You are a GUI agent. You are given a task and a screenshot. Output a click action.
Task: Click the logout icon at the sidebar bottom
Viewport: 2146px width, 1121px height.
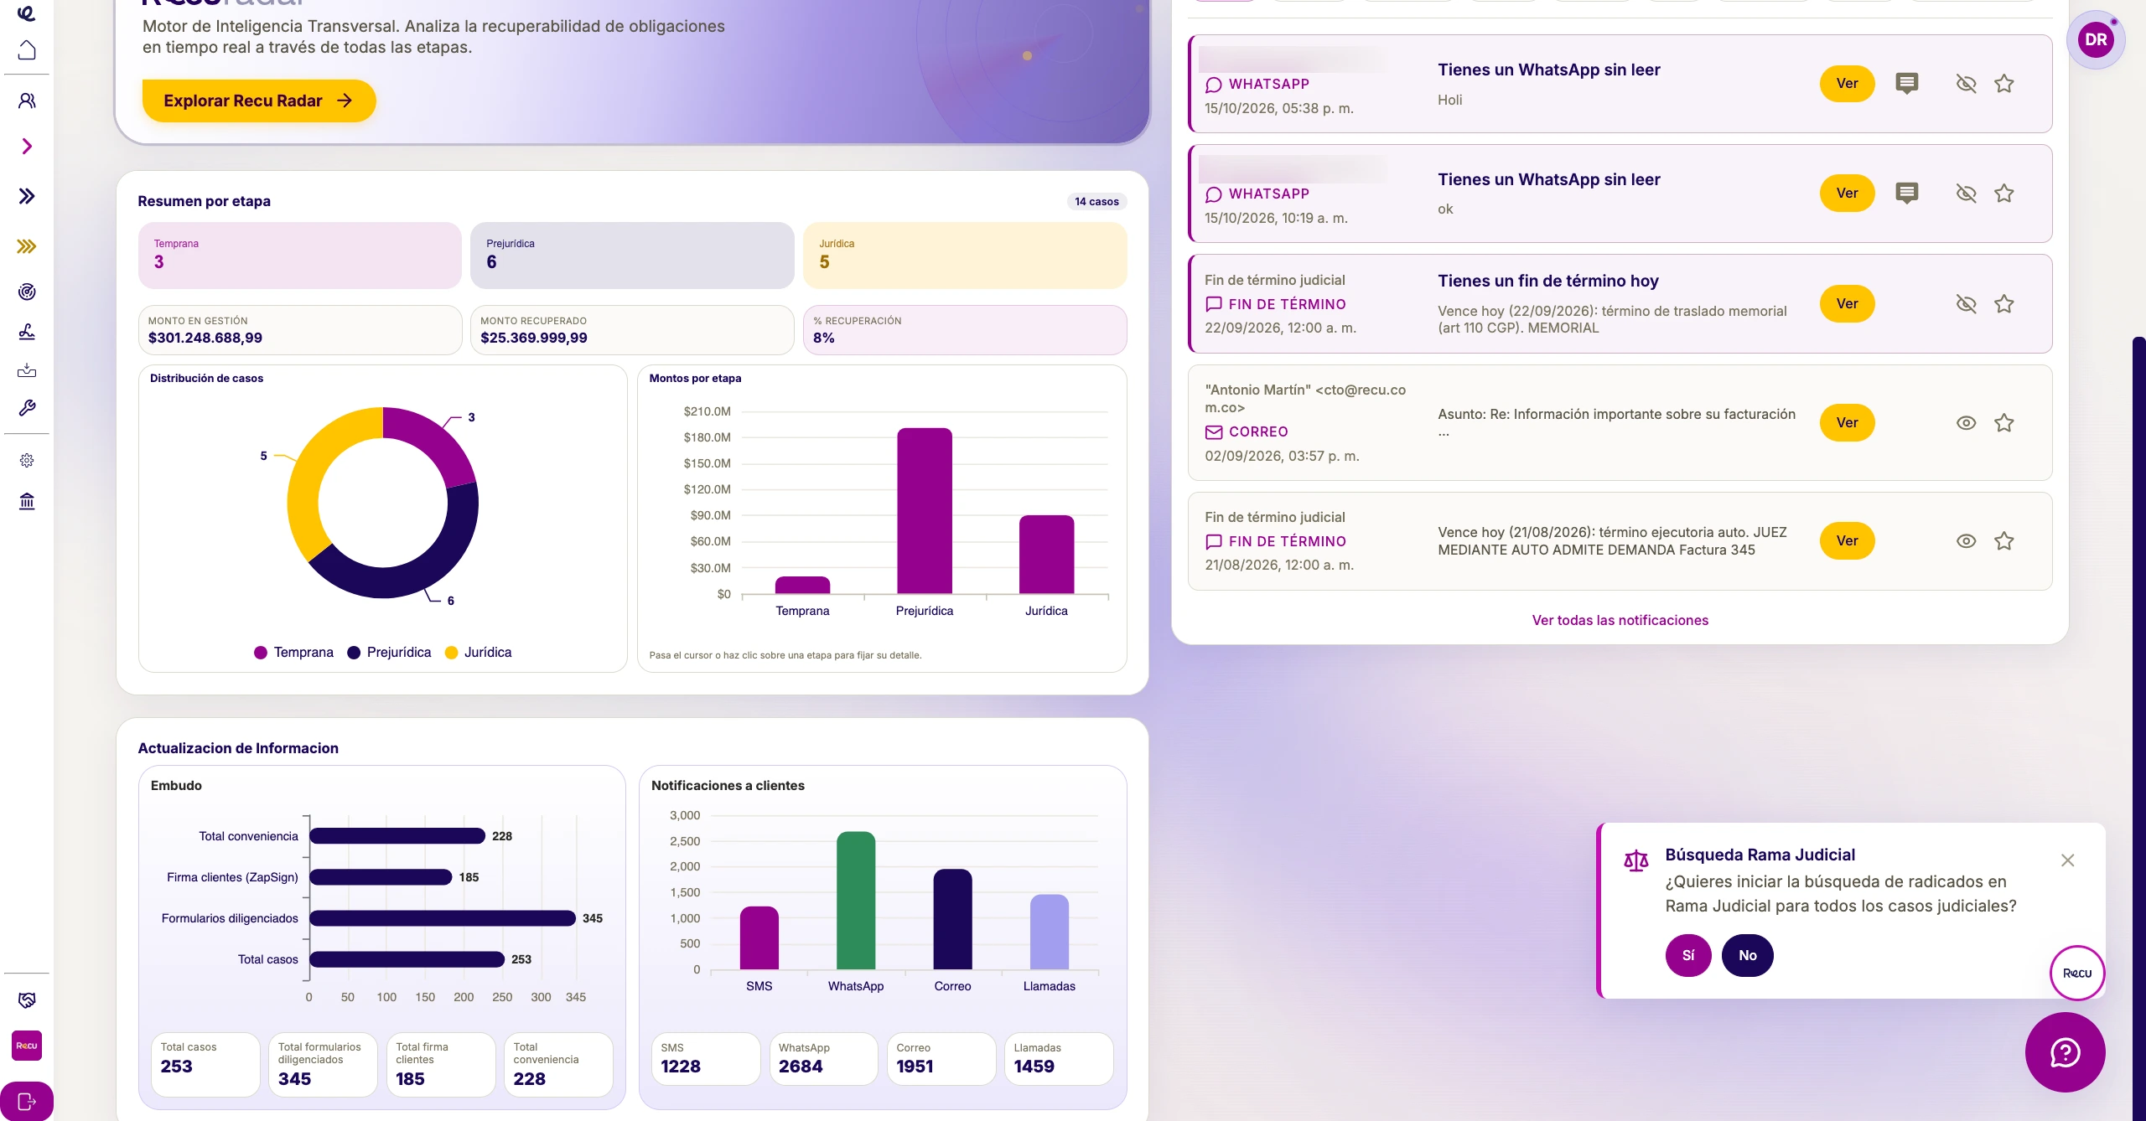point(27,1101)
